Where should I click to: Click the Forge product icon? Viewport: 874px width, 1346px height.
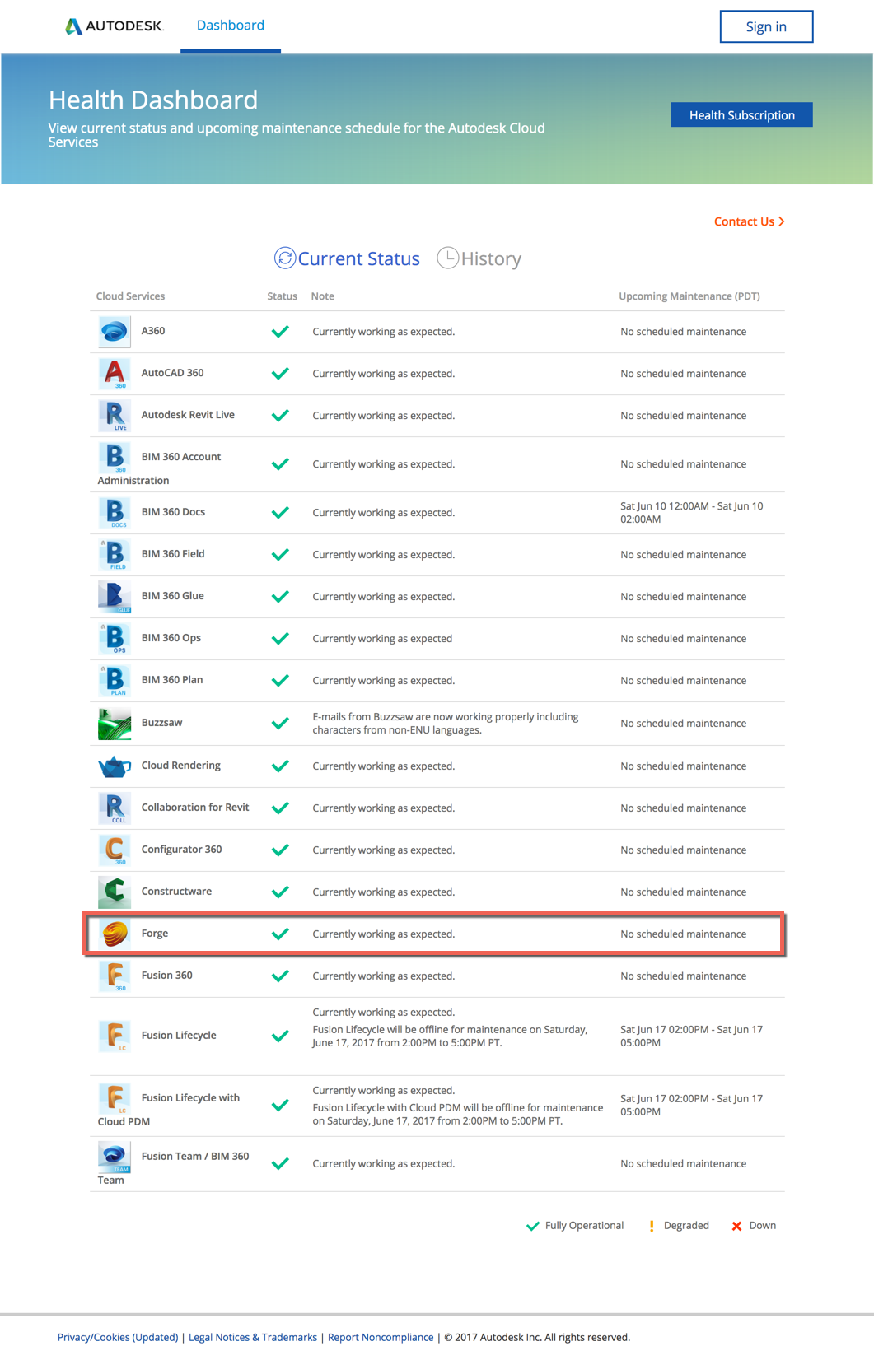coord(115,934)
